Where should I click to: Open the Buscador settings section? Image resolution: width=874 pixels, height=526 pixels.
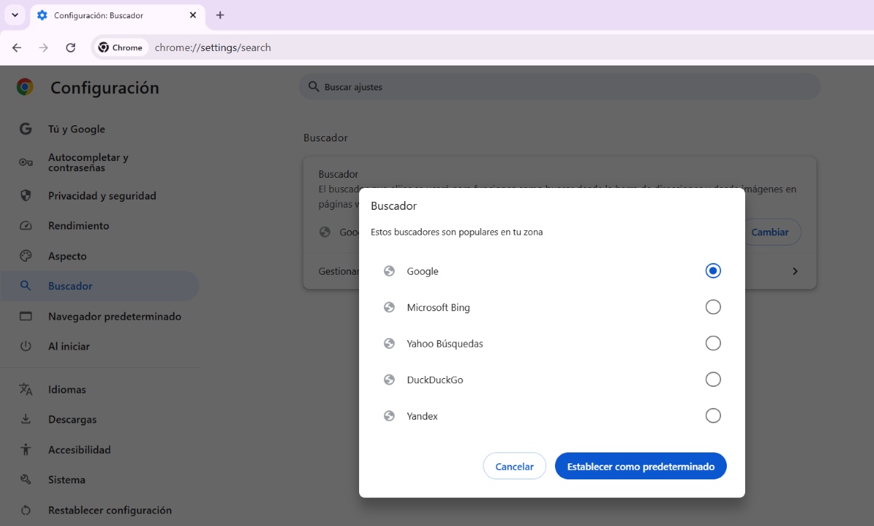[99, 286]
